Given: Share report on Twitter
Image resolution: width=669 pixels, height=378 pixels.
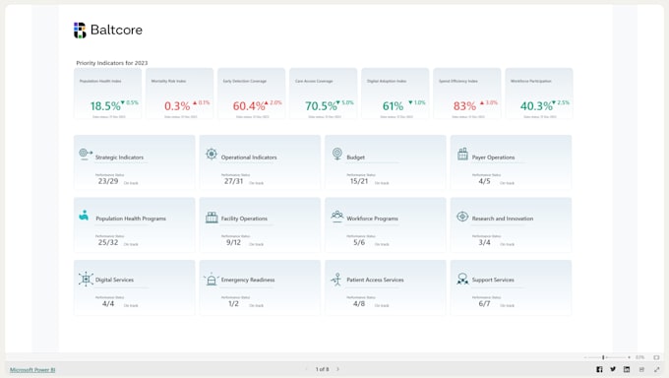Looking at the screenshot, I should (613, 369).
